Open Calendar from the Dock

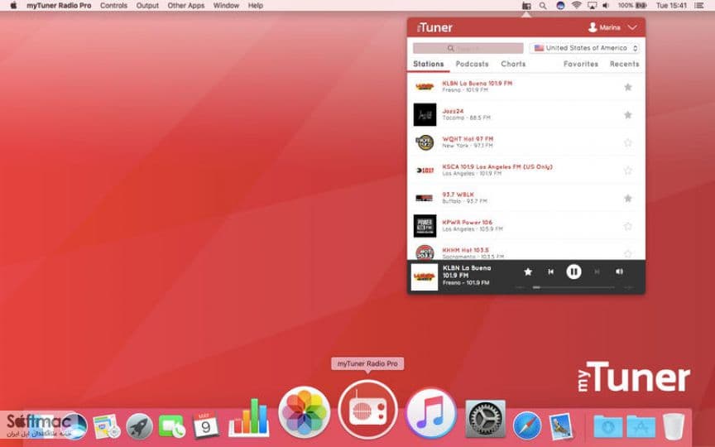tap(205, 425)
